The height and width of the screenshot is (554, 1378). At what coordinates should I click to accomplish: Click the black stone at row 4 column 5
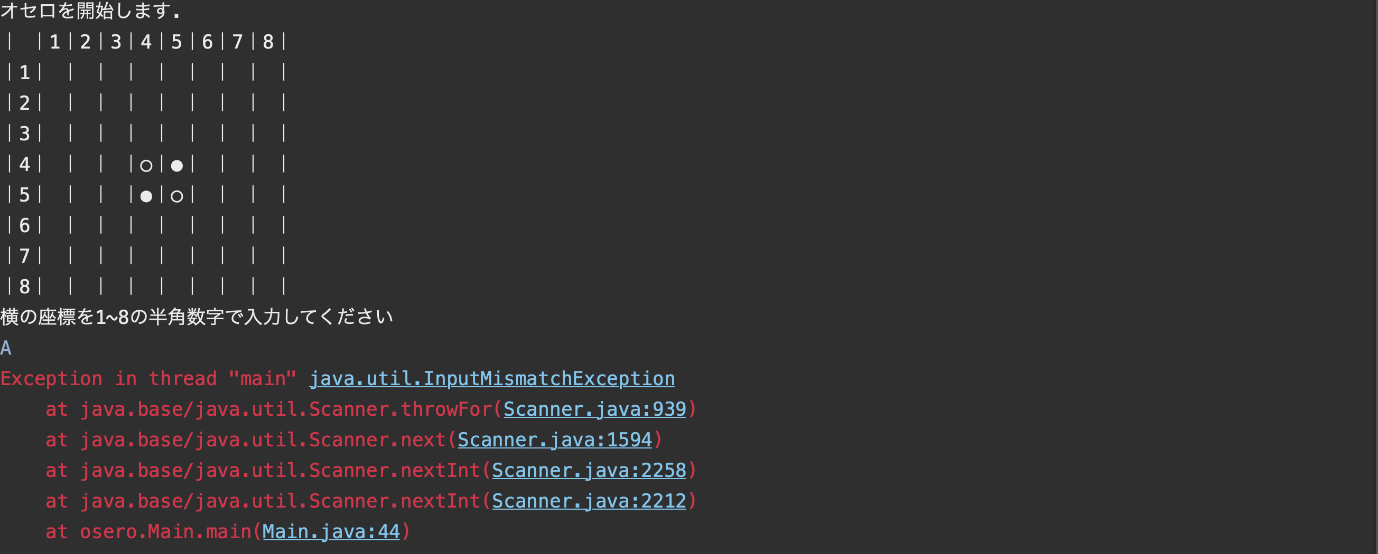coord(176,166)
